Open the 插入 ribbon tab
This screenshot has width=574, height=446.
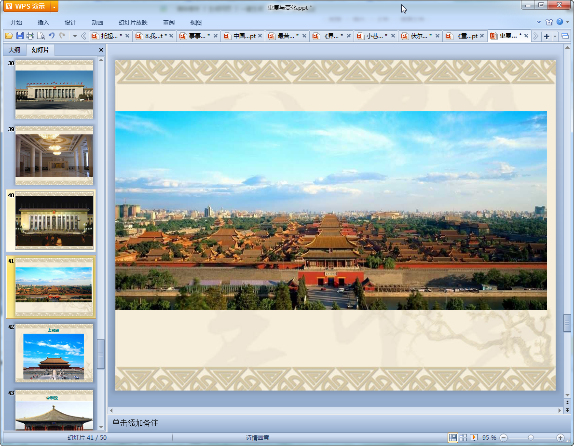[43, 22]
